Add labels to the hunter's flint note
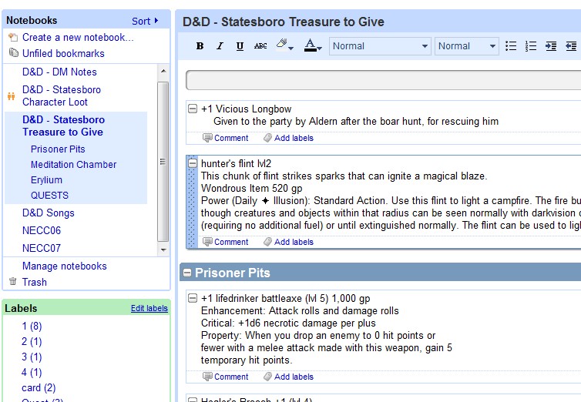This screenshot has width=581, height=402. (289, 242)
